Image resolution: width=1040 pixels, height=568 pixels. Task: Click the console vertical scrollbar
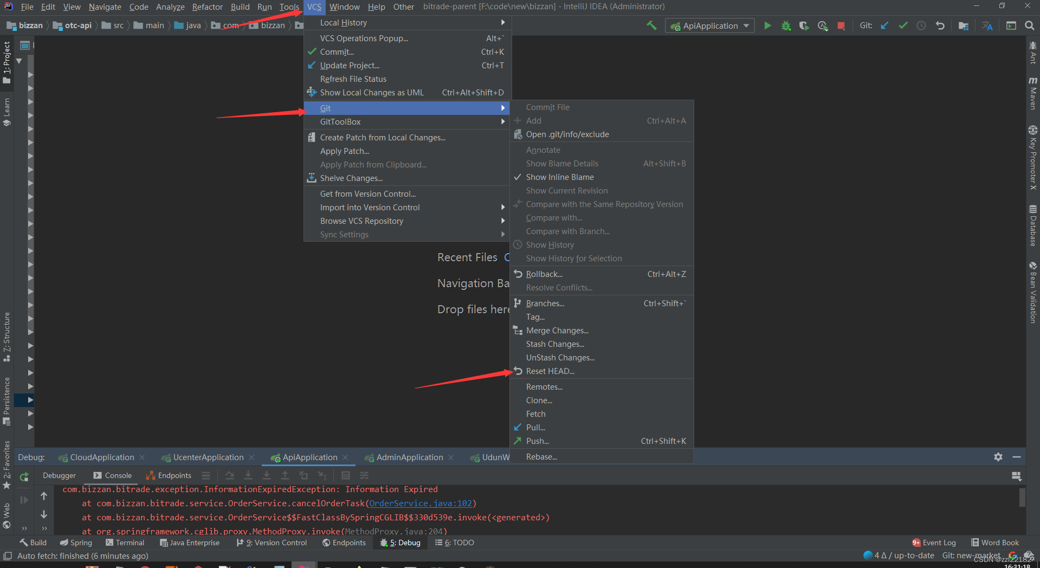(1022, 498)
